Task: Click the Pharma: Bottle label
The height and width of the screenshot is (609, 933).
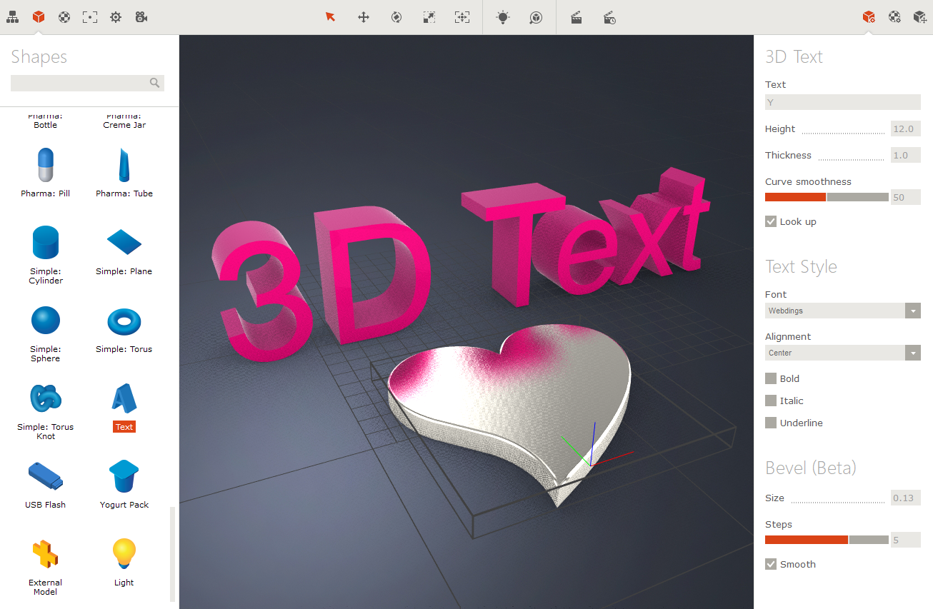Action: 46,121
